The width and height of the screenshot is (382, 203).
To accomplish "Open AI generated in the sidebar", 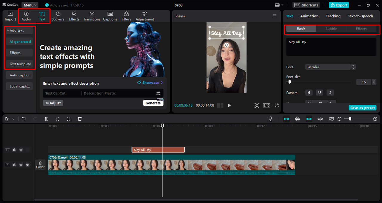I will (x=19, y=41).
